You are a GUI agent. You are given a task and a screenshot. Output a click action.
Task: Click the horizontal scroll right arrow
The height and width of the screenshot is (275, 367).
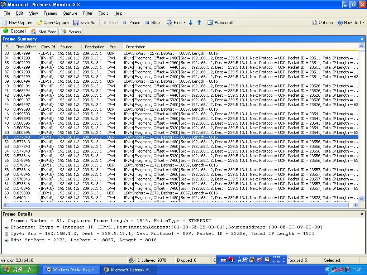coord(355,205)
